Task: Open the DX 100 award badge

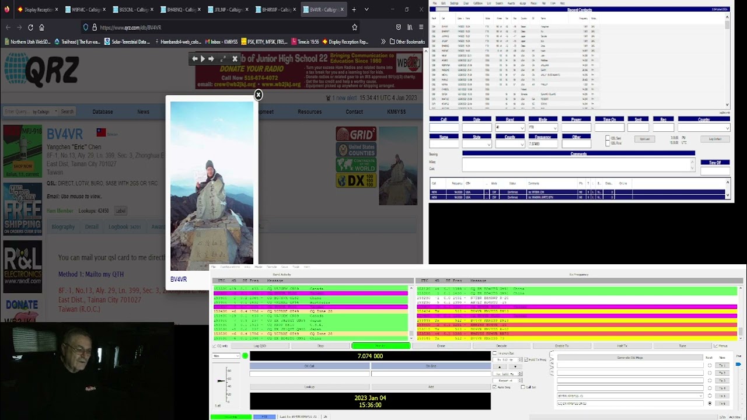Action: pos(356,181)
